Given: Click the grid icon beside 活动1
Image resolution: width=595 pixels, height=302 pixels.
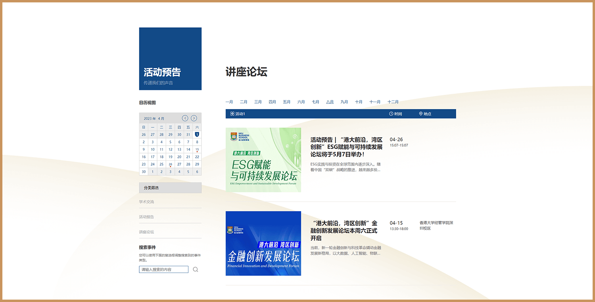Looking at the screenshot, I should point(232,114).
